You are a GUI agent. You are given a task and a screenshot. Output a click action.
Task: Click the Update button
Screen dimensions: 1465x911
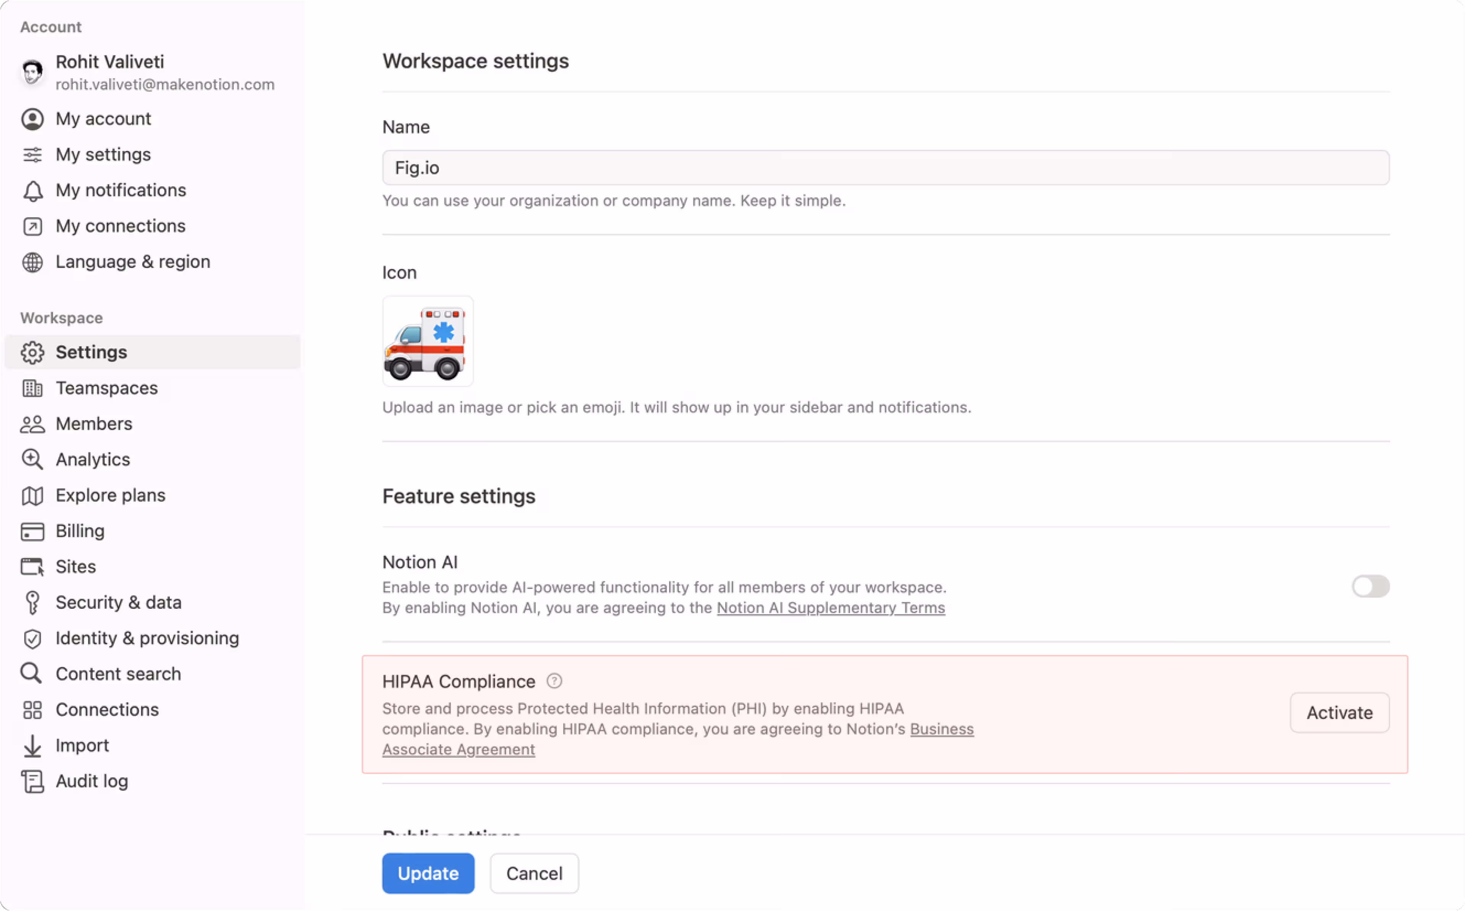tap(428, 873)
